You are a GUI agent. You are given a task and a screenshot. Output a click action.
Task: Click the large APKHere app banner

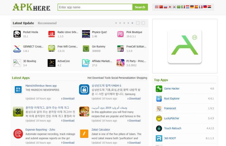coord(185,46)
